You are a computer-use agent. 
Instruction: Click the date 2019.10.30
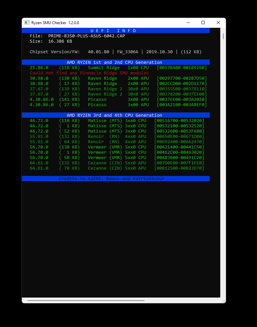coord(159,52)
